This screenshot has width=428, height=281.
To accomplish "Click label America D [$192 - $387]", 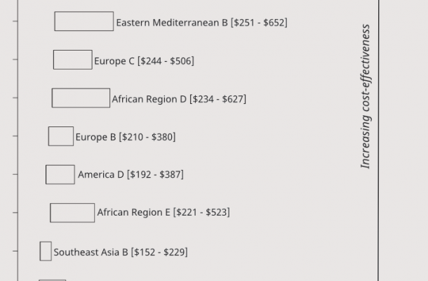I will [131, 174].
